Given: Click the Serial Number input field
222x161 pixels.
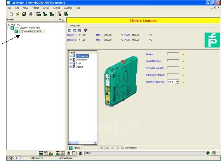Looking at the screenshot, I should tap(173, 61).
